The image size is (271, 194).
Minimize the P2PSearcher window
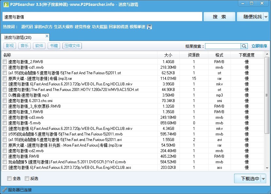[x=243, y=3]
